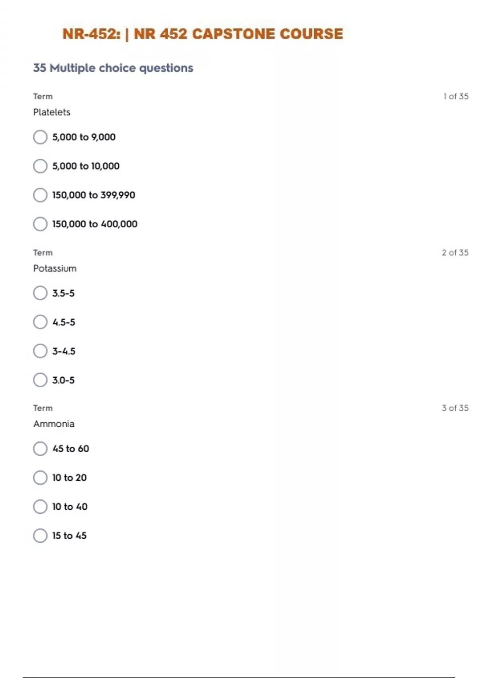
Task: Select Ammonia answer 45 to 60
Action: coord(40,449)
